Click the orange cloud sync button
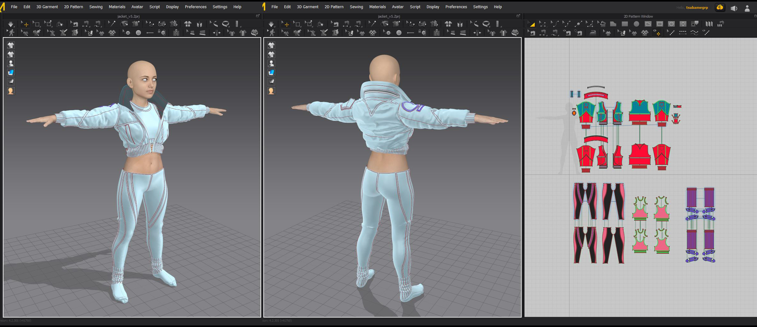The width and height of the screenshot is (757, 327). pyautogui.click(x=720, y=7)
